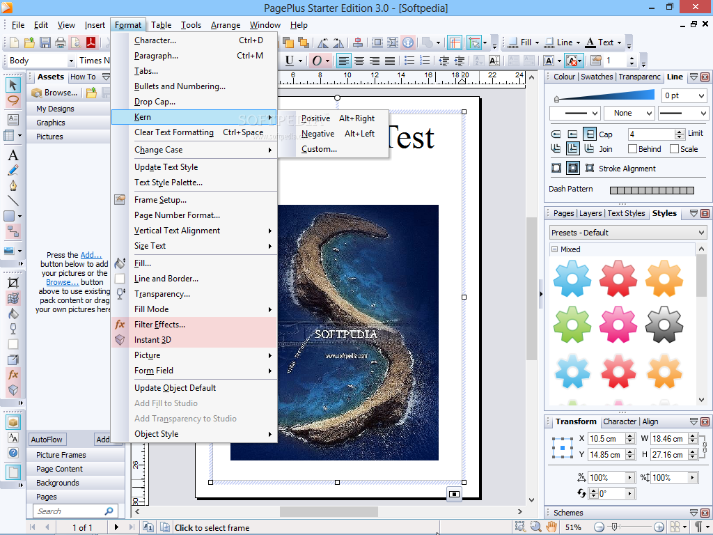Switch to the Layers tab
The height and width of the screenshot is (535, 713).
590,213
